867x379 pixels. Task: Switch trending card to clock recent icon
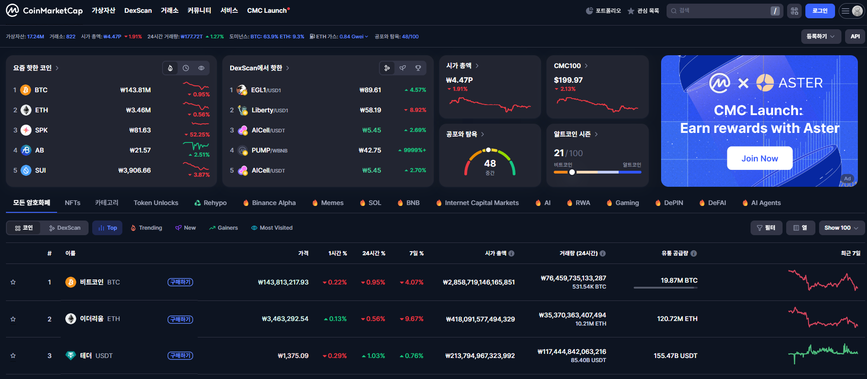click(x=186, y=68)
